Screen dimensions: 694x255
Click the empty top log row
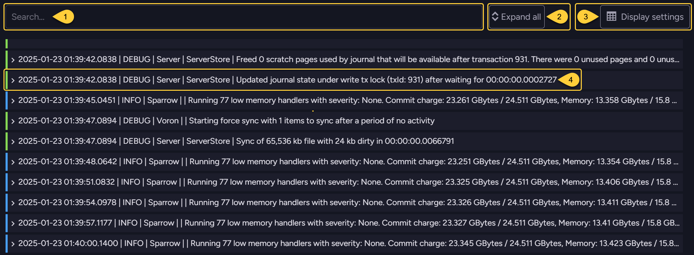pyautogui.click(x=344, y=44)
